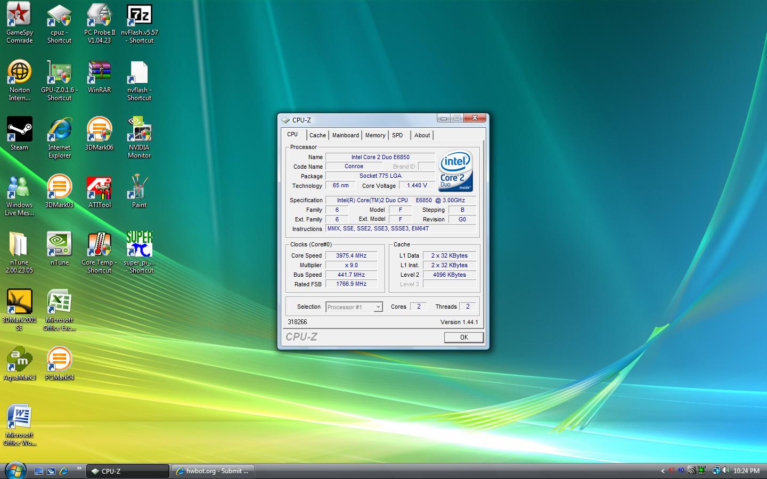Launch Internet Explorer from quick launch
This screenshot has width=767, height=479.
63,471
